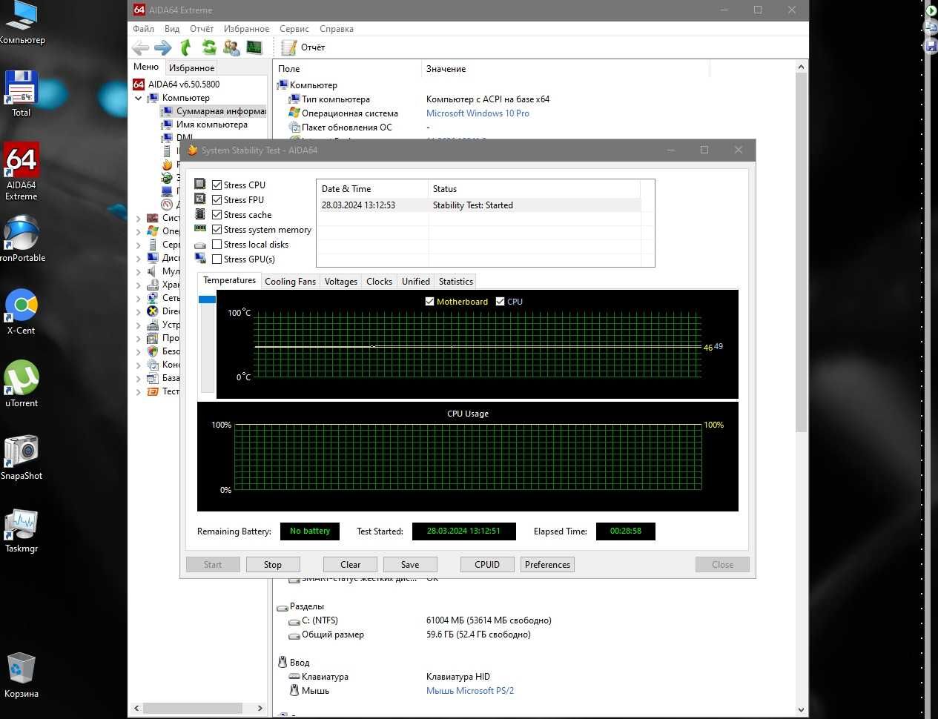
Task: Click the Back arrow in AIDA64 toolbar
Action: coord(140,47)
